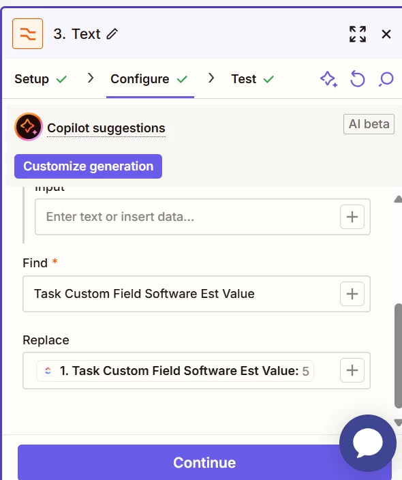The height and width of the screenshot is (480, 402).
Task: Click the vertical scrollbar thumb
Action: (x=399, y=356)
